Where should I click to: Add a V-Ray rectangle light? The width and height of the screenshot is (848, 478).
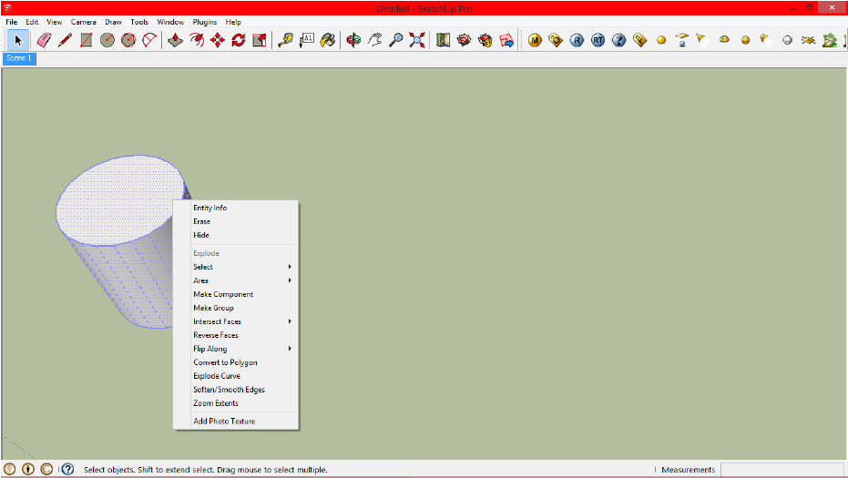click(682, 40)
